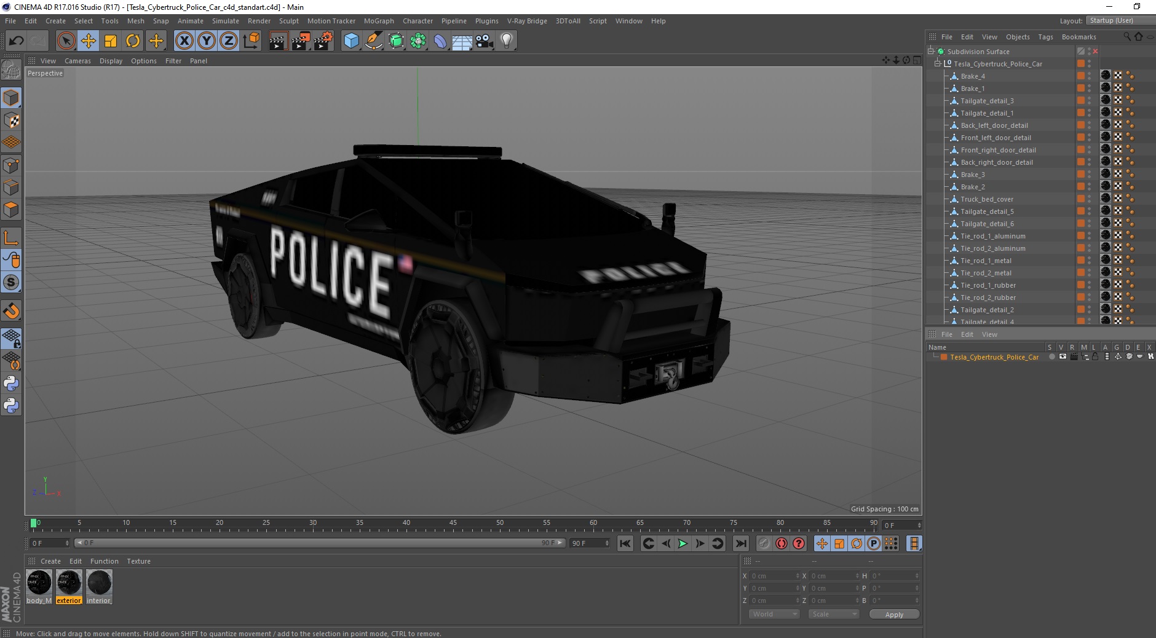Open viewport Display menu
This screenshot has width=1156, height=638.
(x=111, y=61)
